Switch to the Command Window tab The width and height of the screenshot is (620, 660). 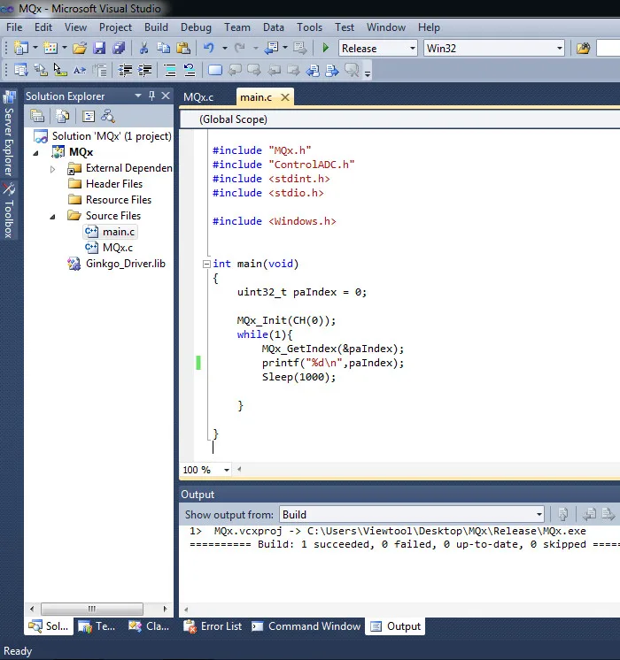(x=306, y=626)
